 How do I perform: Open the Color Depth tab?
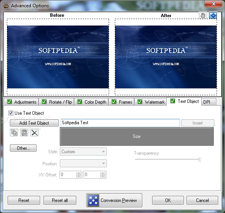tap(91, 102)
